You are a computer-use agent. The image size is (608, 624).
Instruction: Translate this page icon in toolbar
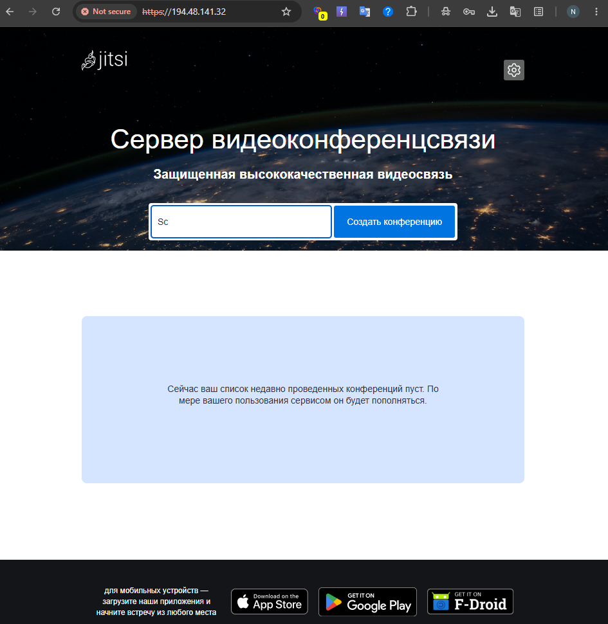[x=515, y=12]
